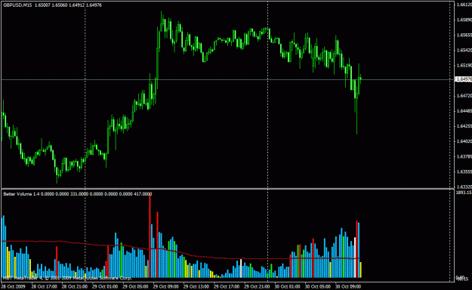Click the 29 Oct 05:00 time label
Screen dimensions: 472x290
(x=135, y=286)
